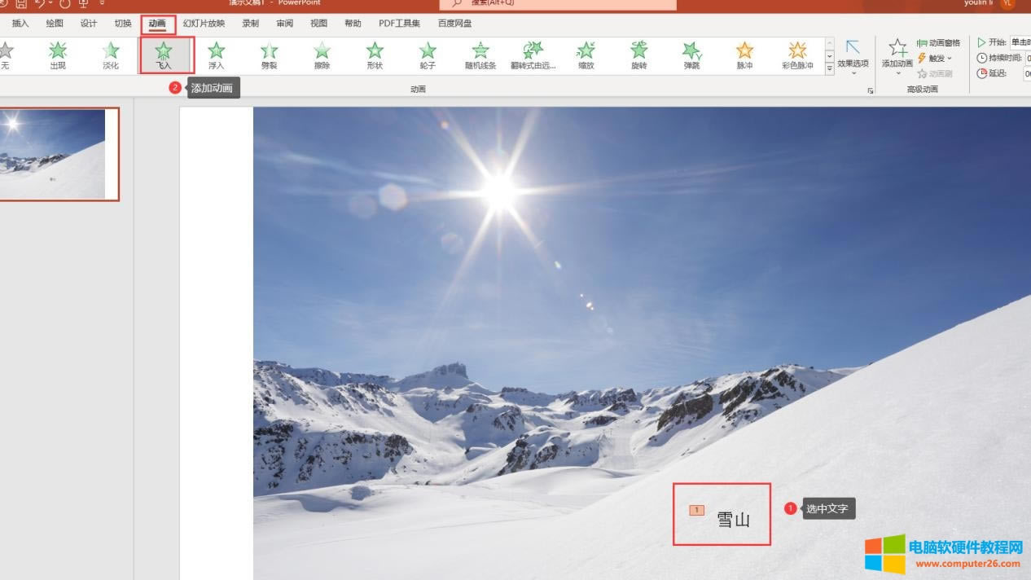Open the 审阅 (Review) tab
The height and width of the screenshot is (580, 1031).
[x=285, y=24]
